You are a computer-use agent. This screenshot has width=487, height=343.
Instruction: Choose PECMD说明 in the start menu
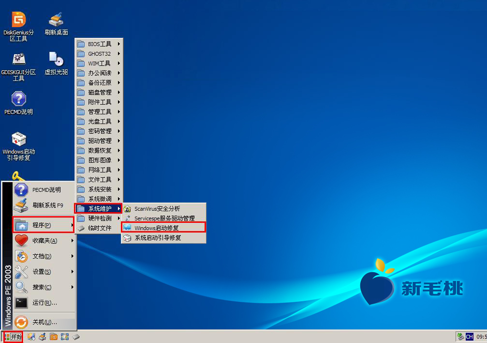tap(44, 190)
